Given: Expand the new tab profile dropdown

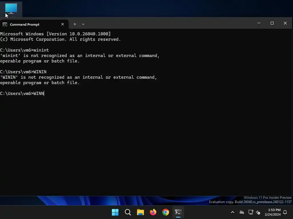Looking at the screenshot, I should point(83,24).
